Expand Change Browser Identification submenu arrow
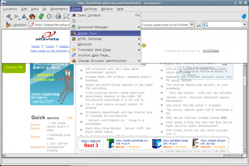The image size is (249, 166). pyautogui.click(x=139, y=61)
